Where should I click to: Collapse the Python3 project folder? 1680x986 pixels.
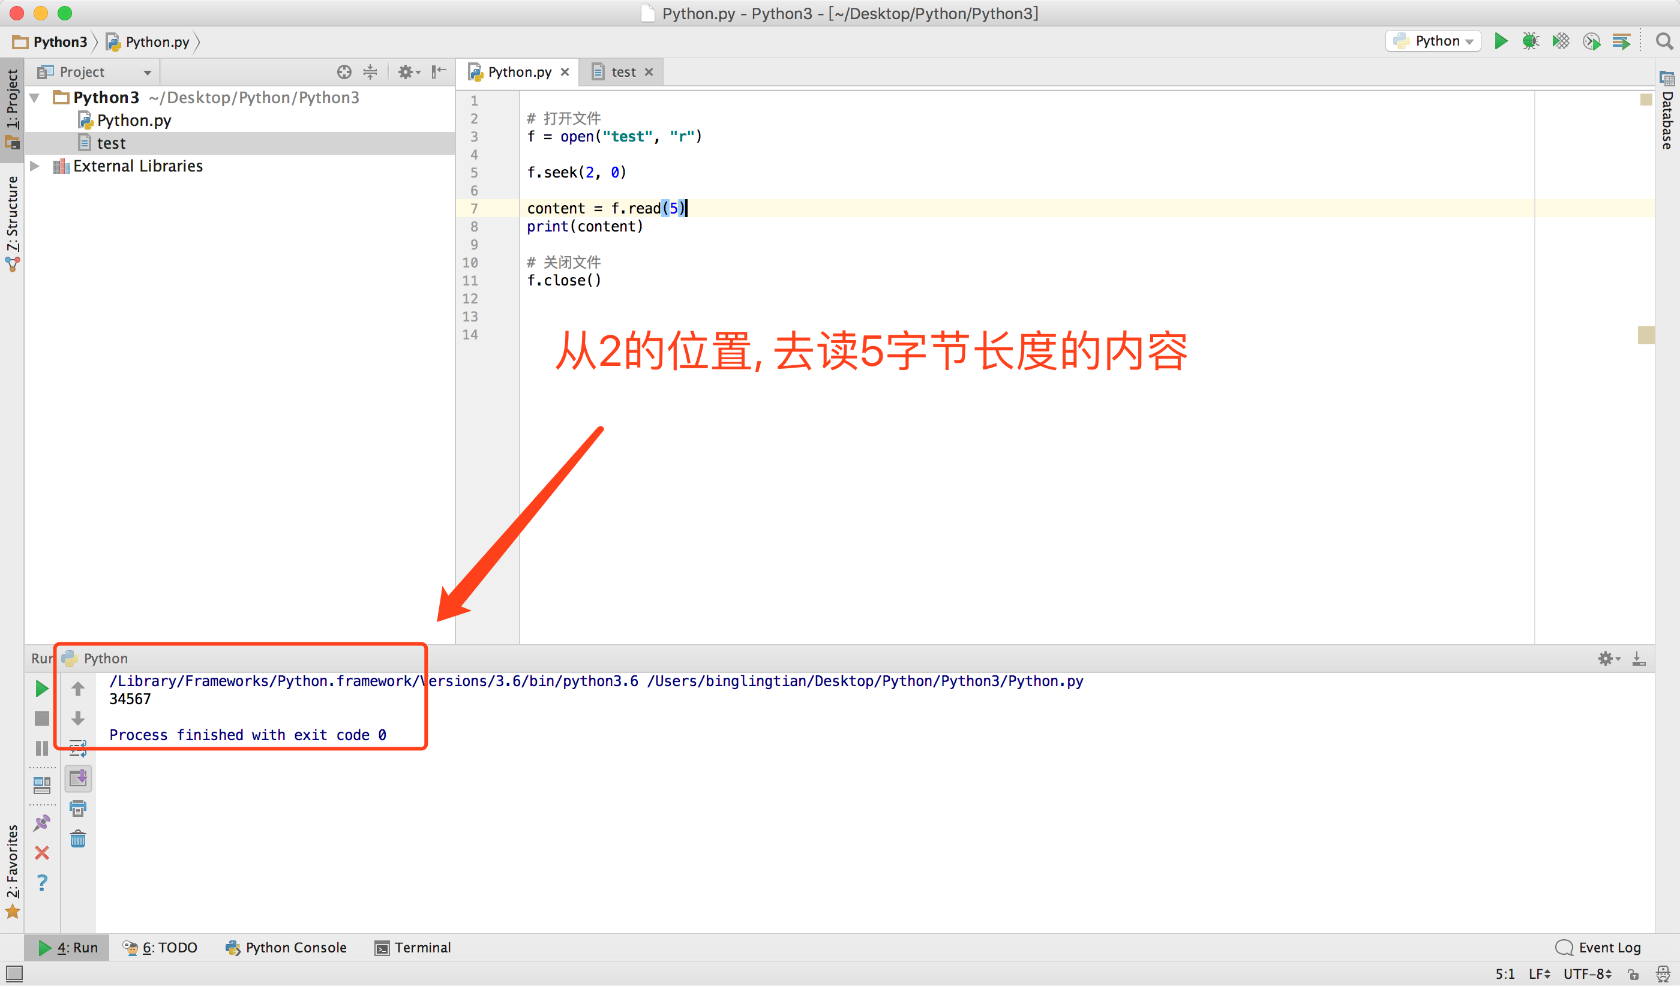[35, 98]
